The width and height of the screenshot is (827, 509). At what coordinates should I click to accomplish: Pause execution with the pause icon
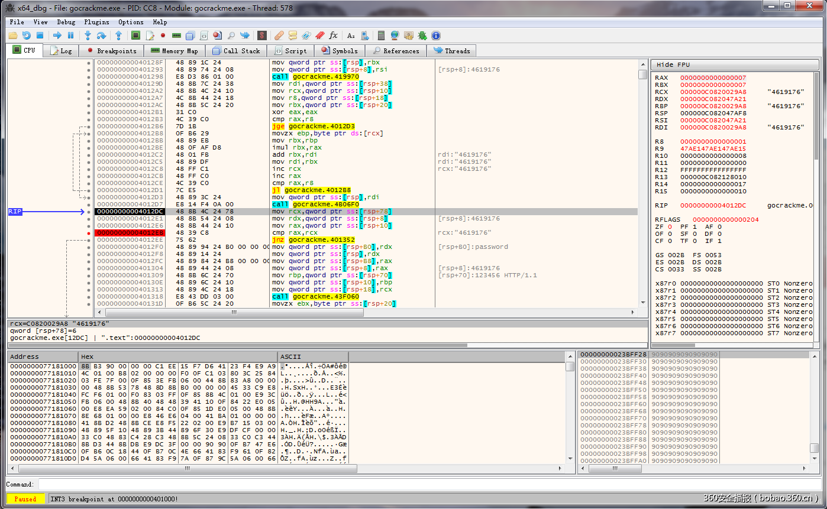70,35
